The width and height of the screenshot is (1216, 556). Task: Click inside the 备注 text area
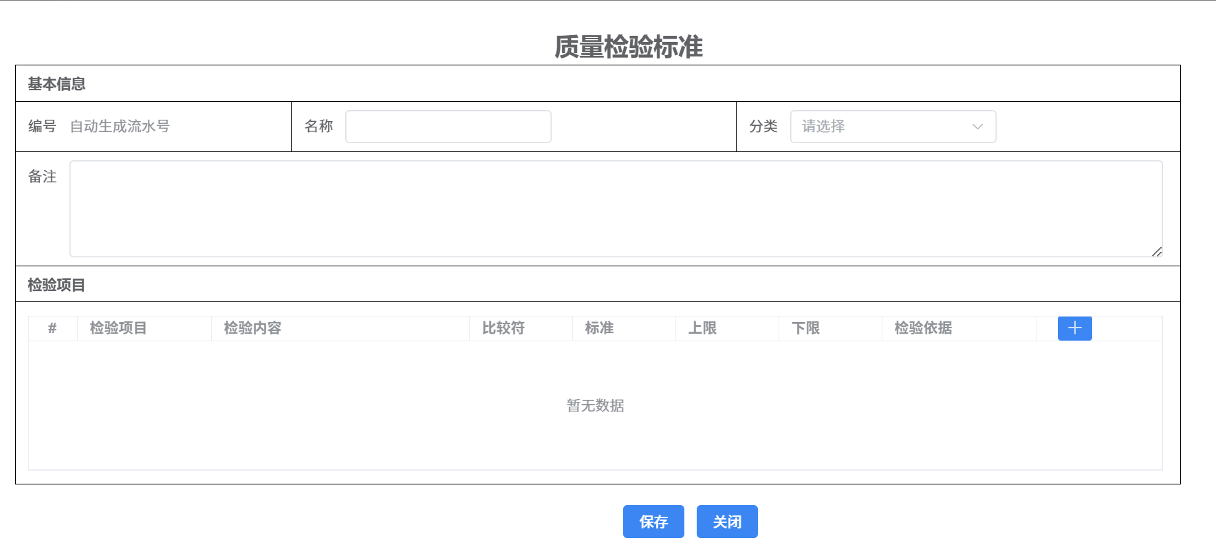(616, 208)
